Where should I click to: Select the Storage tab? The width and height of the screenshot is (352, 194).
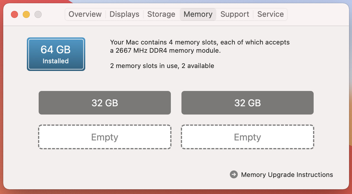coord(161,14)
